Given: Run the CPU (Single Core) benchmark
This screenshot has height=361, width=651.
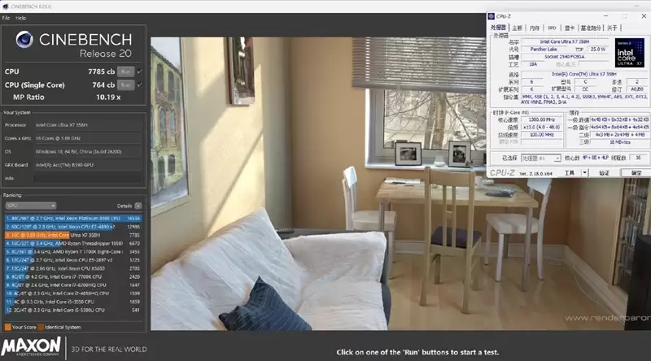Looking at the screenshot, I should pyautogui.click(x=125, y=84).
